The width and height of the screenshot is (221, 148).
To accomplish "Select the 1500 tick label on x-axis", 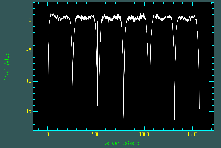I will click(x=193, y=135).
